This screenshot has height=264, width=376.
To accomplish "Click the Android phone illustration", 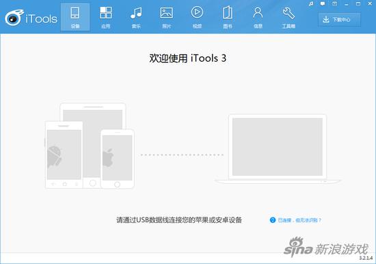I will click(x=64, y=155).
